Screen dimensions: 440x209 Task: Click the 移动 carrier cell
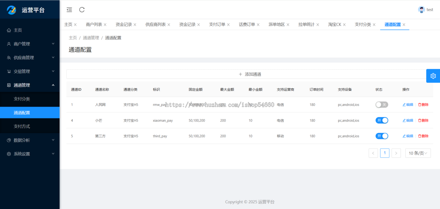pyautogui.click(x=280, y=136)
